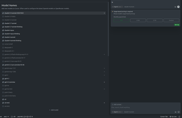Screen dimensions: 182x118
Task: Select $50 monthly spend limit
Action: click(x=121, y=20)
